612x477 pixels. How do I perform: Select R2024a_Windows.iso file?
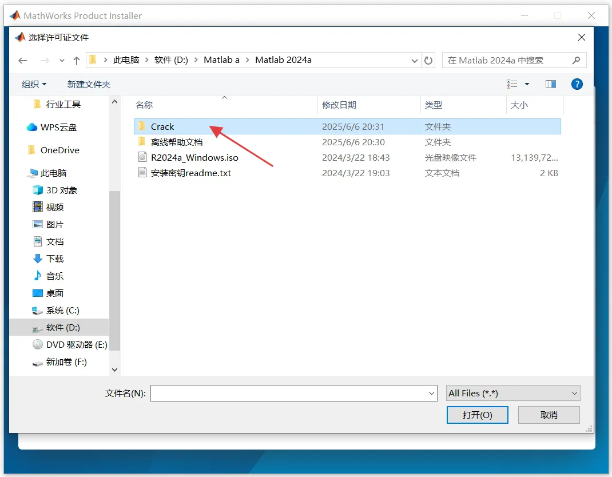click(347, 157)
